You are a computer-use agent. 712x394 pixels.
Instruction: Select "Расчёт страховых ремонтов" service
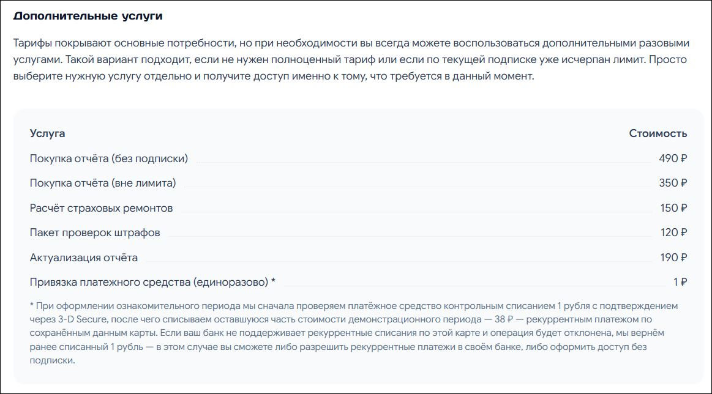tap(101, 209)
